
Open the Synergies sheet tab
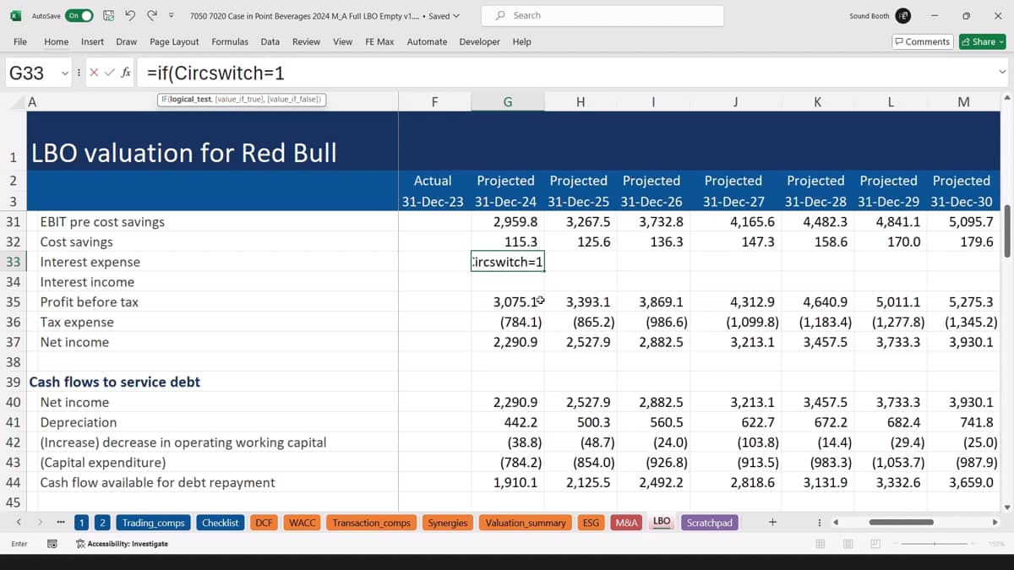448,523
